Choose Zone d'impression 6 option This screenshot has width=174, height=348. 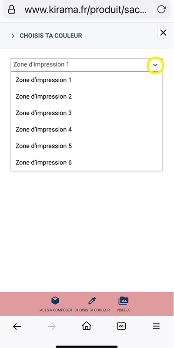[x=87, y=162]
